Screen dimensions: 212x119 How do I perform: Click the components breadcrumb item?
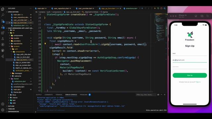coord(57,12)
